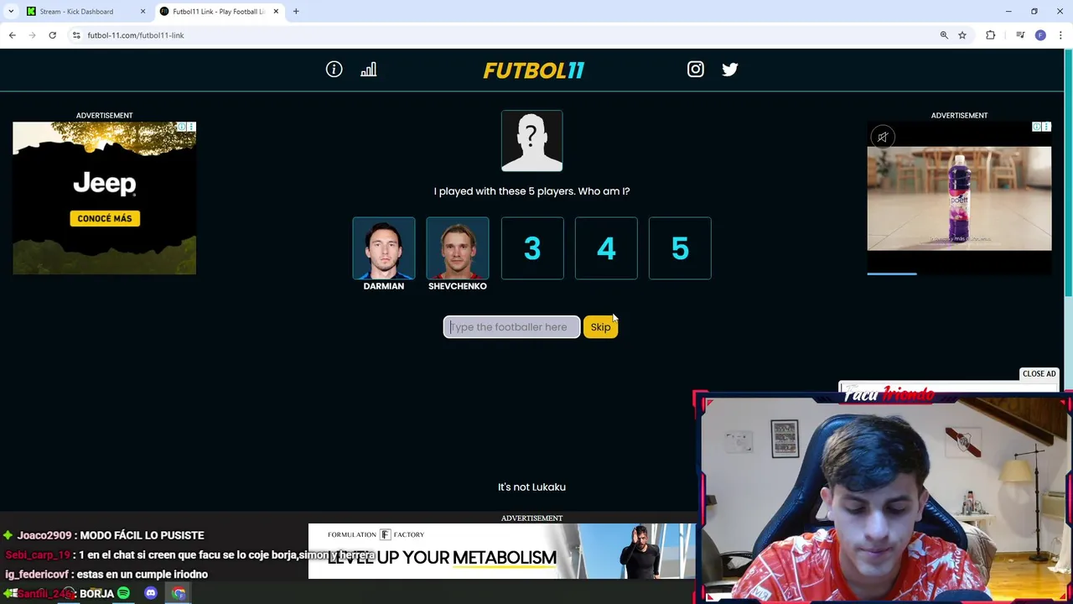Open the statistics bar chart icon
Viewport: 1073px width, 604px height.
coord(369,70)
